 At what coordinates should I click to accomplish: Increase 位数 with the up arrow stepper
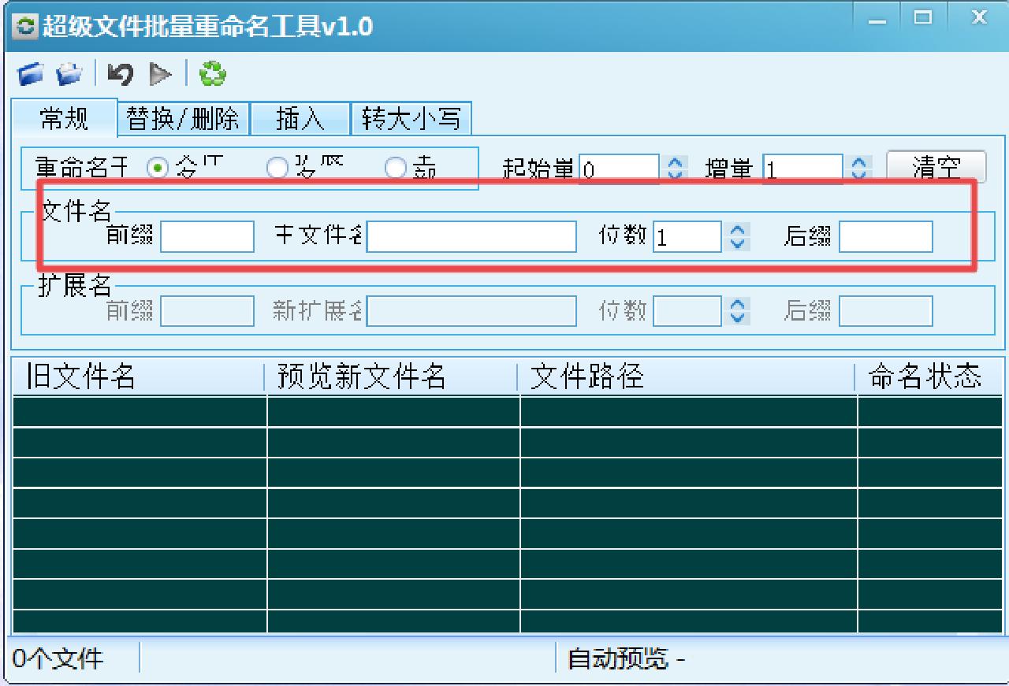(739, 231)
